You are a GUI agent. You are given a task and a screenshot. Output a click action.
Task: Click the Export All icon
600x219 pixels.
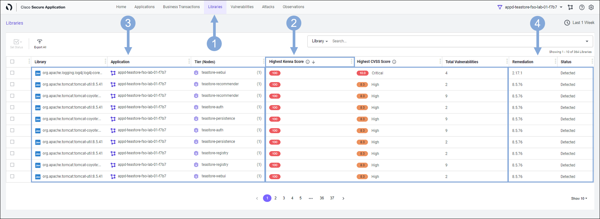40,42
